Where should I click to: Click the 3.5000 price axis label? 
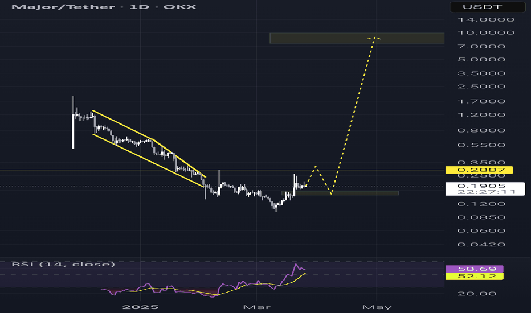tap(481, 73)
